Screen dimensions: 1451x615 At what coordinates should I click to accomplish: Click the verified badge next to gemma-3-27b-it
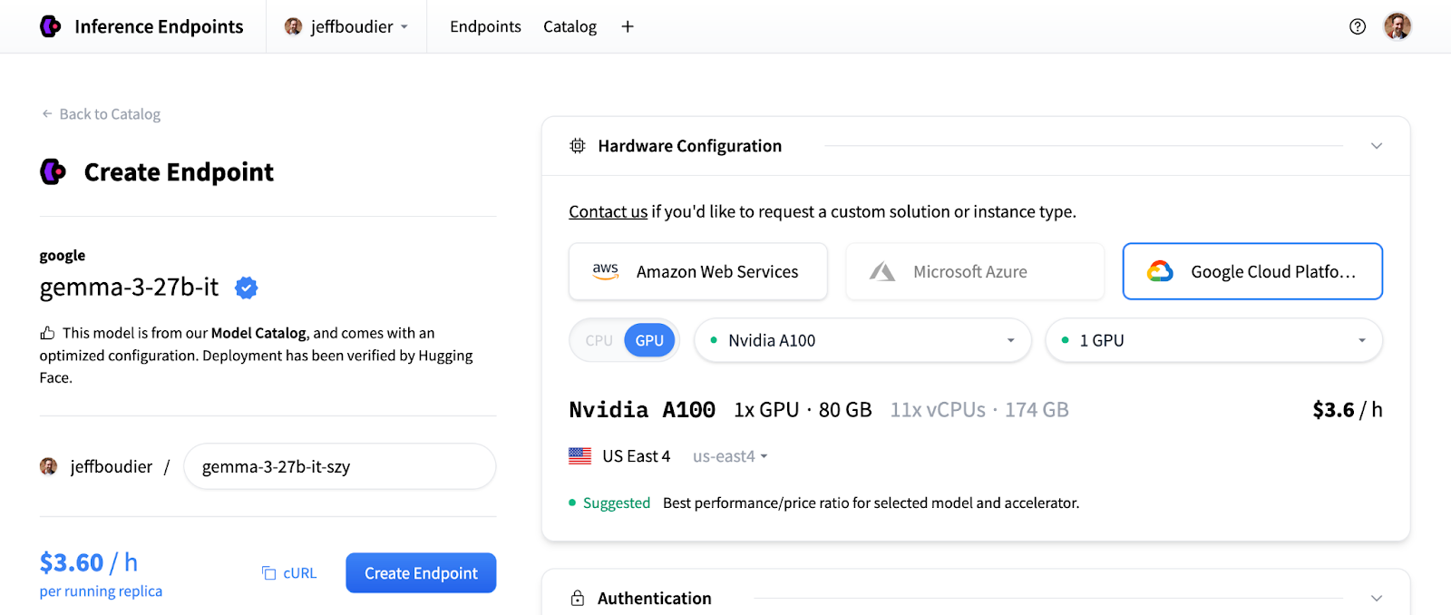[x=247, y=288]
